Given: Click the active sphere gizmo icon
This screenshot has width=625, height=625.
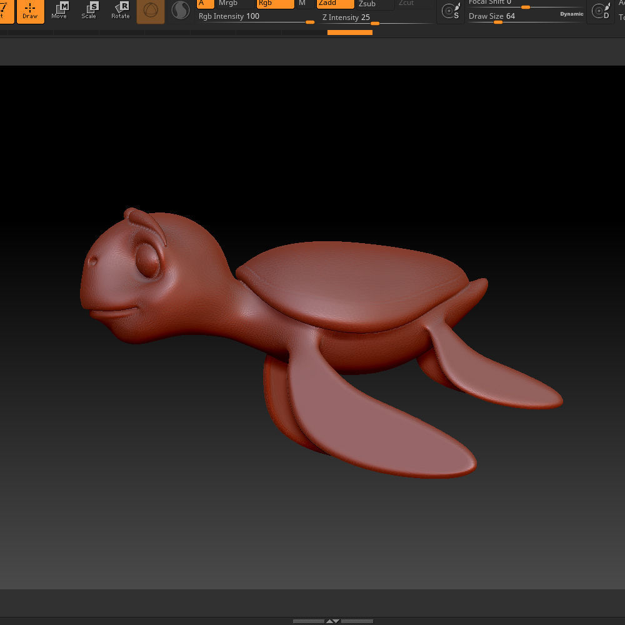Looking at the screenshot, I should click(x=151, y=11).
